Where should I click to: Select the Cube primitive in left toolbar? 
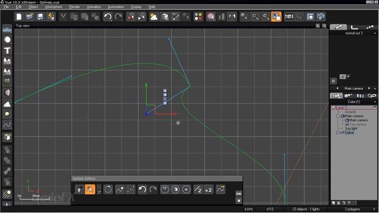tap(7, 137)
